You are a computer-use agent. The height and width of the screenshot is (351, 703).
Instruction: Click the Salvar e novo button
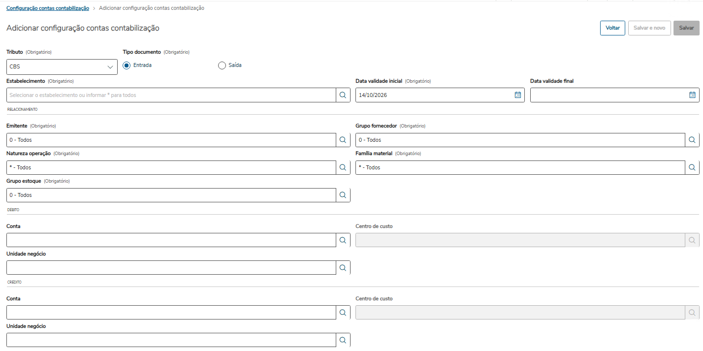tap(649, 28)
